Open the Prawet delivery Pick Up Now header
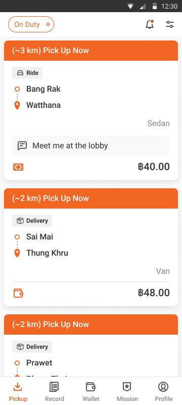182x405 pixels. tap(91, 324)
